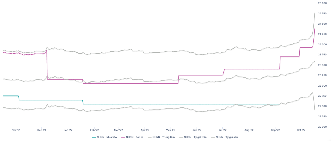Toggle NHNN - Trung tâm legend entry

coord(163,137)
